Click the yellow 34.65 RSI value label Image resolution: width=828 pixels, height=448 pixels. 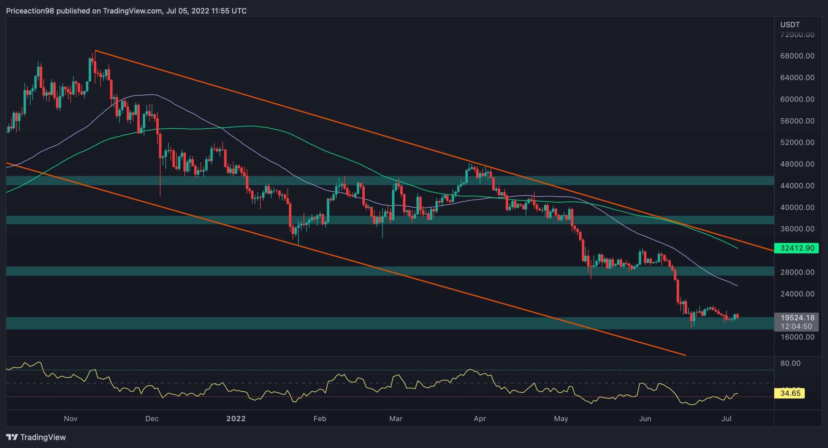(790, 393)
